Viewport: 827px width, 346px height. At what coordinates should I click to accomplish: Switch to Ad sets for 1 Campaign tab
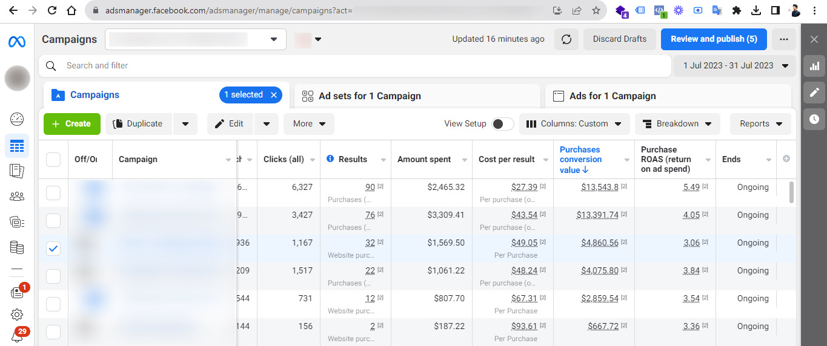pos(417,96)
